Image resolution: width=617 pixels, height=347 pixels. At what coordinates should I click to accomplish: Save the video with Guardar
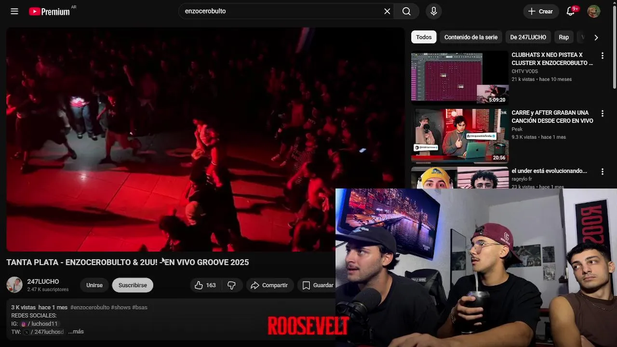(317, 285)
